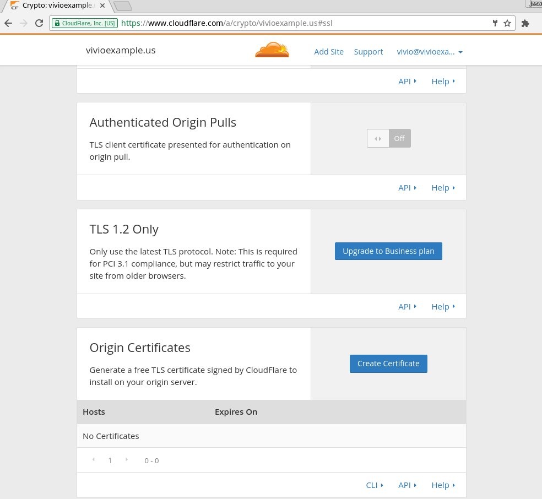This screenshot has height=499, width=542.
Task: Expand Help under Authenticated Origin Pulls
Action: coord(443,188)
